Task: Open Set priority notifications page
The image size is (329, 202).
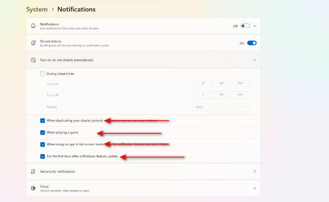Action: click(x=143, y=172)
